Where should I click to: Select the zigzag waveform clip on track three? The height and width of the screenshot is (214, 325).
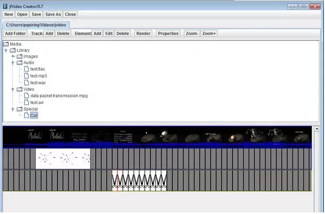click(139, 180)
